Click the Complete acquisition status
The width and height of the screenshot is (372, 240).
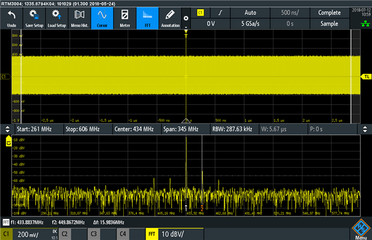coord(329,13)
